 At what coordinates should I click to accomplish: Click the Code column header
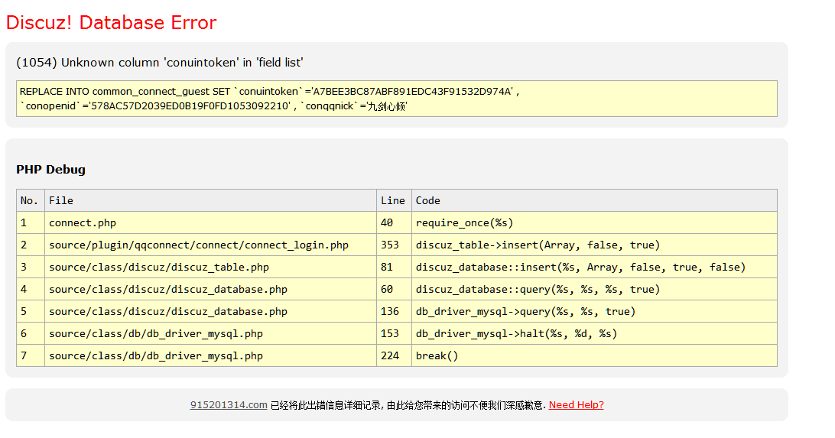tap(427, 200)
